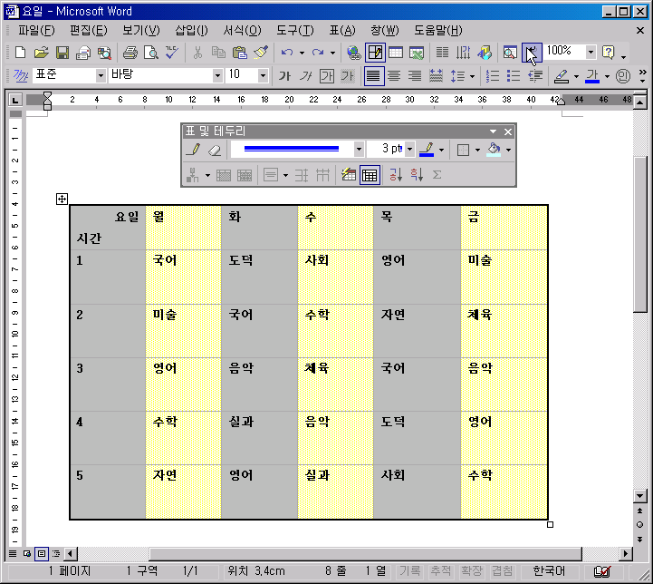Open the 서식(O) menu
Screen dimensions: 653x584
[x=242, y=31]
